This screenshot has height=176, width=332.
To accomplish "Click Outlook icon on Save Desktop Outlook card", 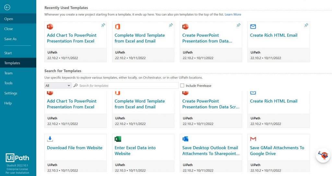I will tap(185, 139).
